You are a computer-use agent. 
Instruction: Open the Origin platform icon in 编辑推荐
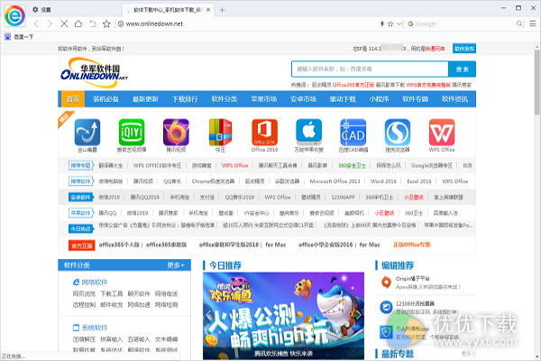pyautogui.click(x=386, y=282)
